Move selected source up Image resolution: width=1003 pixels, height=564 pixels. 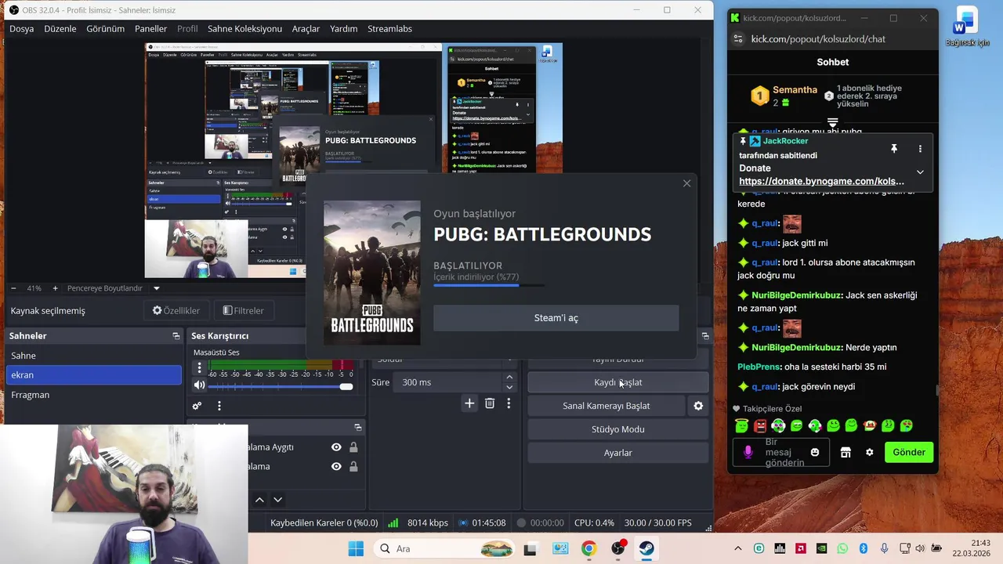(259, 500)
